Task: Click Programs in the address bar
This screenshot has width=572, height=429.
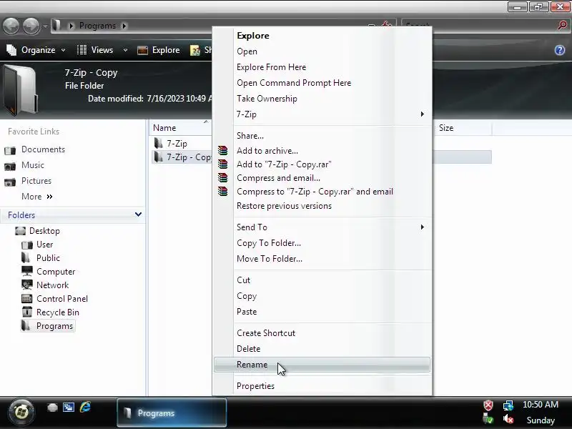Action: click(x=97, y=26)
